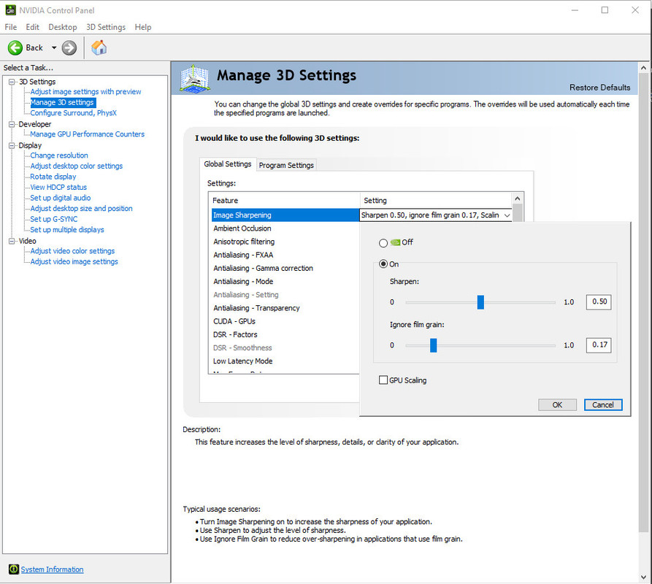652x584 pixels.
Task: Collapse the Video tree node
Action: tap(12, 241)
